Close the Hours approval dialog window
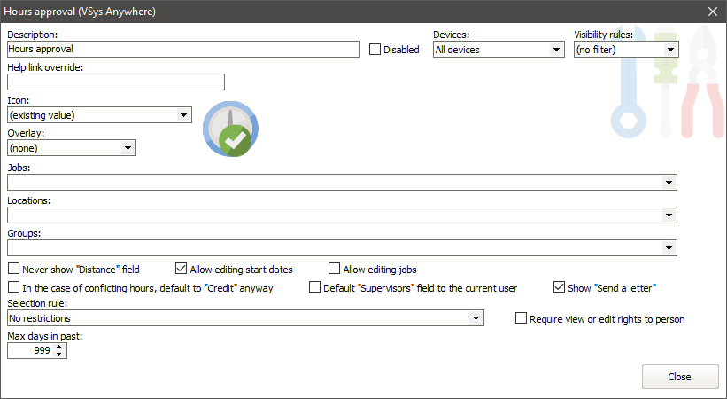This screenshot has width=727, height=399. [x=713, y=11]
